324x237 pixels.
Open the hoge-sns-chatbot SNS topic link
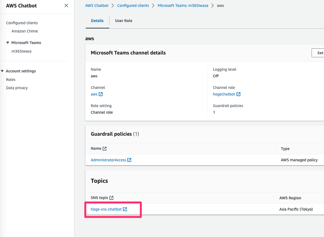106,209
